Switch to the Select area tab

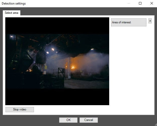click(x=12, y=13)
